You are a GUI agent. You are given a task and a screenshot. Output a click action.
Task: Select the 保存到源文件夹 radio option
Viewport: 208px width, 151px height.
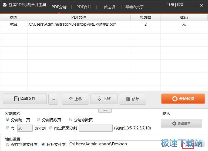(8, 144)
